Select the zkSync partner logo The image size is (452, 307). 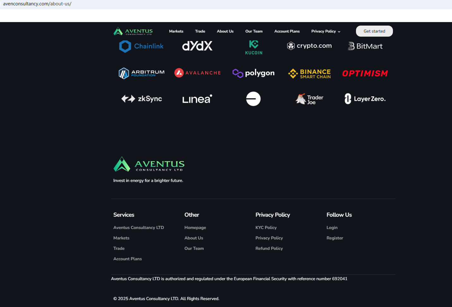[142, 99]
